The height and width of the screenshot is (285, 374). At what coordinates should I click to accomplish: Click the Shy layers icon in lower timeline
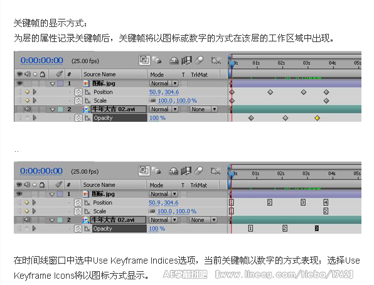(173, 171)
